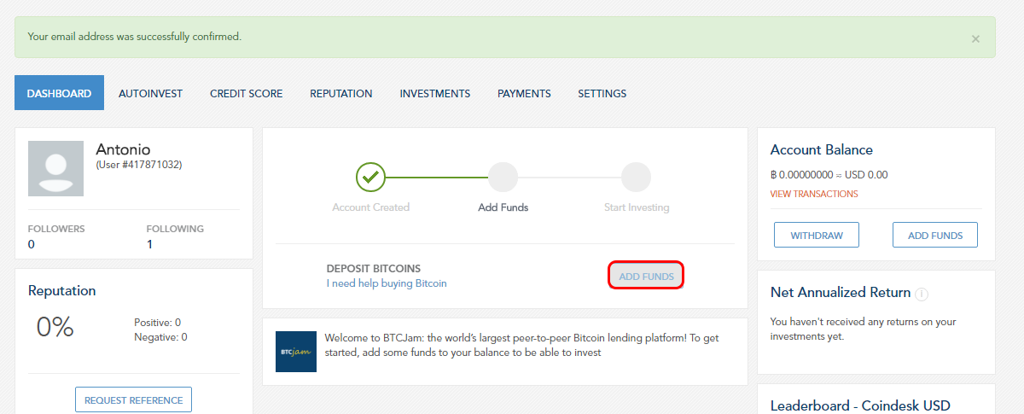1024x414 pixels.
Task: Open the Settings tab
Action: click(602, 93)
